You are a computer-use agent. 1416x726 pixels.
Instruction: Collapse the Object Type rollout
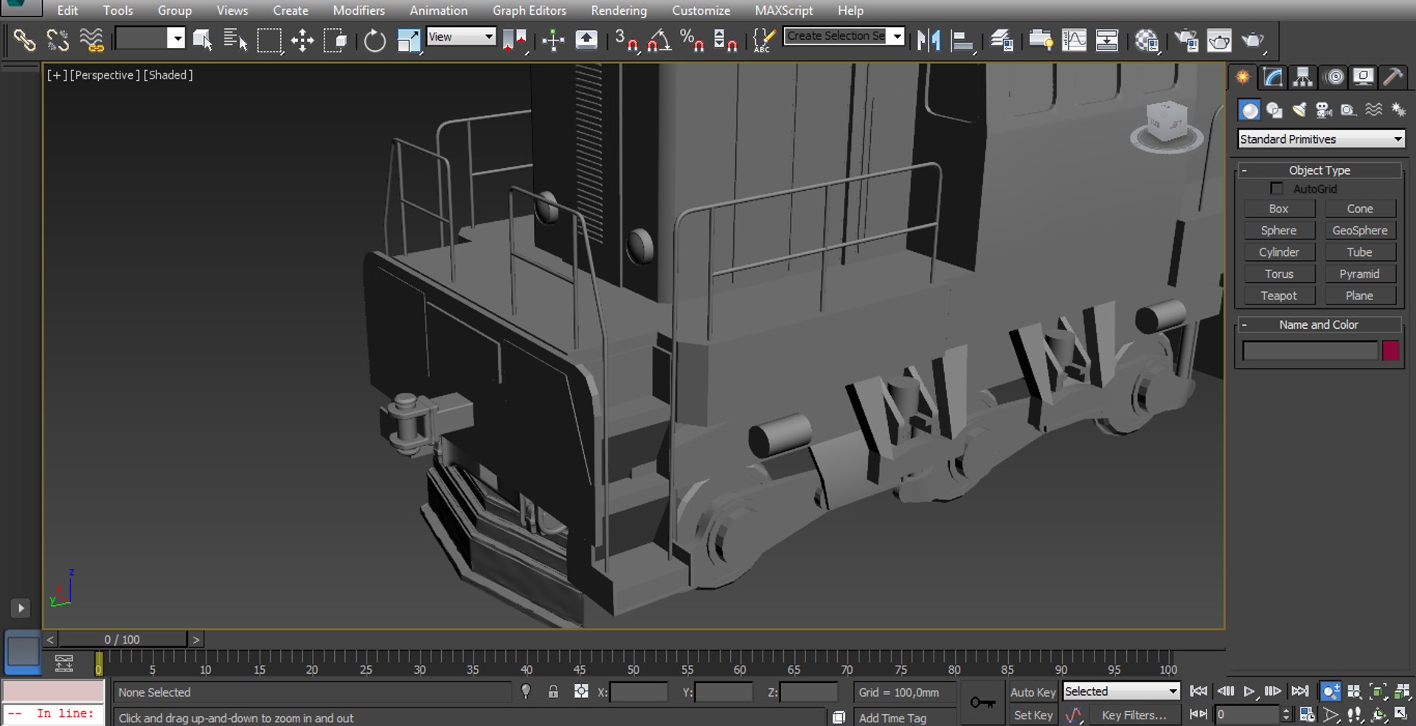click(1319, 170)
